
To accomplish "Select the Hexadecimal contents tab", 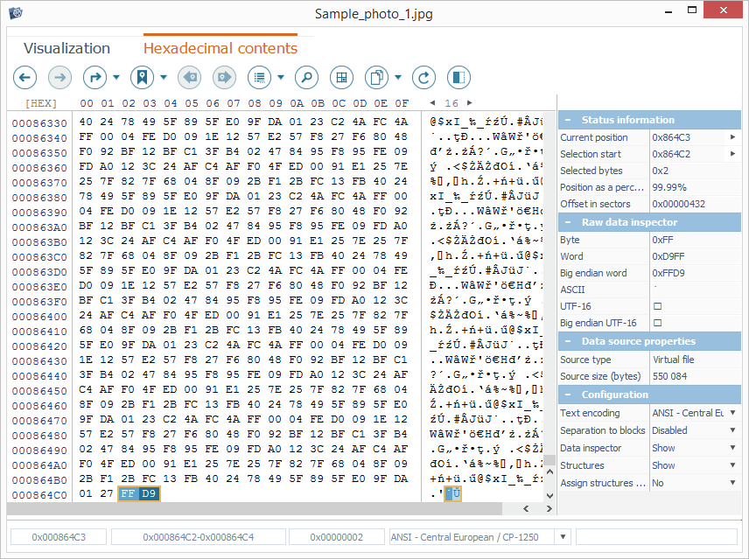I will [220, 48].
